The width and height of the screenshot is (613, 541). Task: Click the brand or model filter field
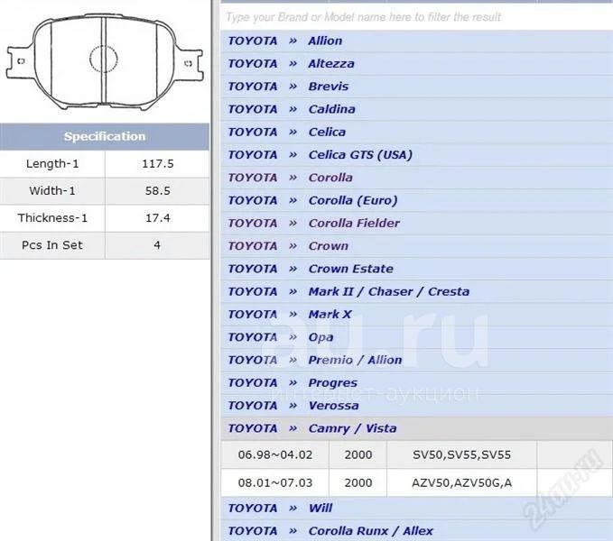pyautogui.click(x=415, y=17)
